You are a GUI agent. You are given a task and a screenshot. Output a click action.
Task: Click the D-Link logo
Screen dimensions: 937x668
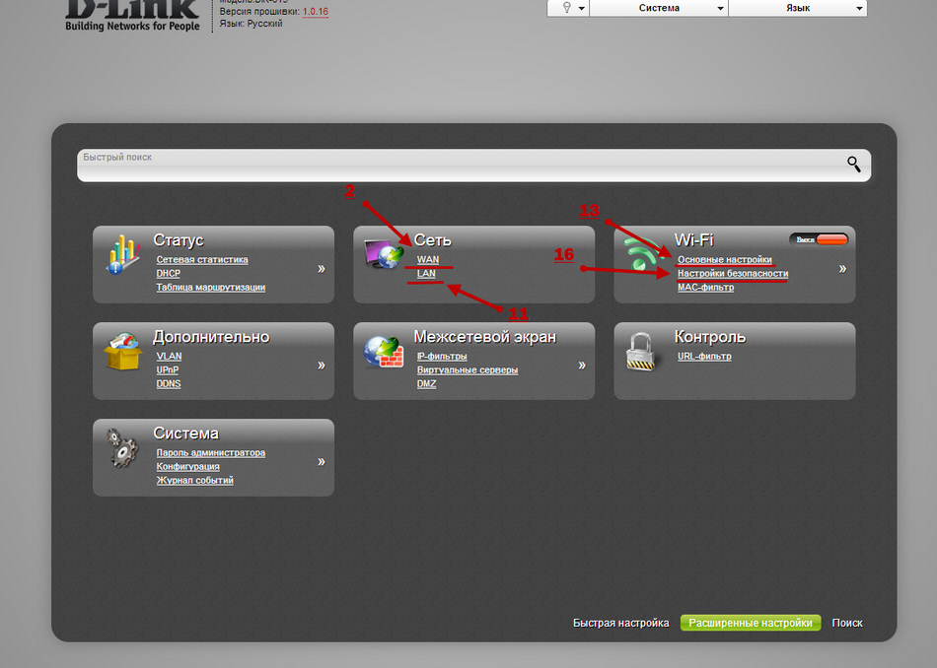(132, 16)
